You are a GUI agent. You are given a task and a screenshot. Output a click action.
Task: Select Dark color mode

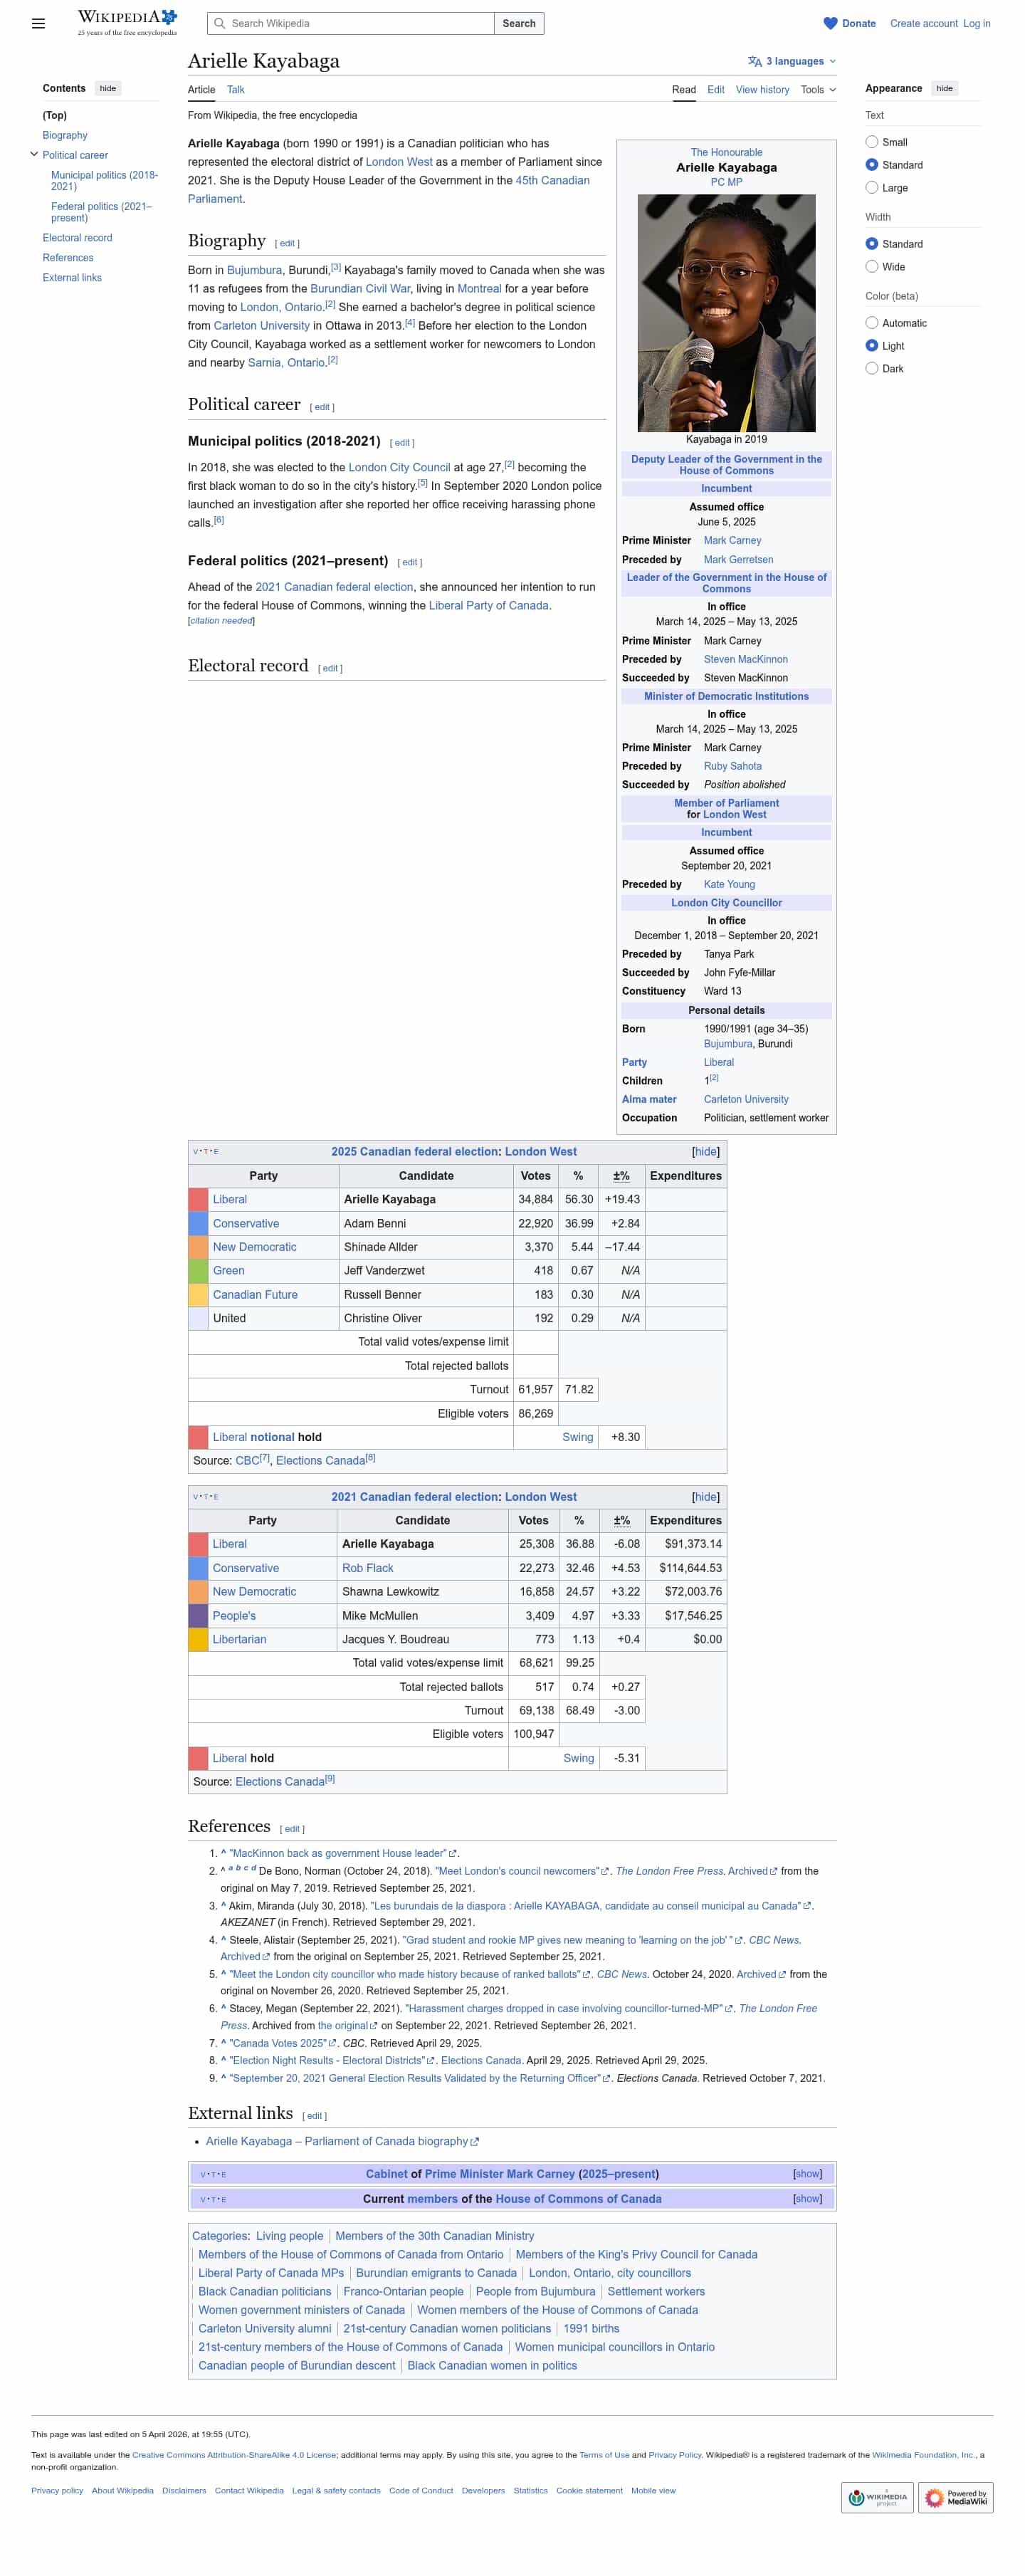click(x=872, y=369)
